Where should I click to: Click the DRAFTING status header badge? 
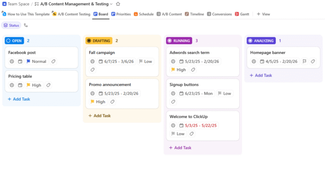point(99,41)
